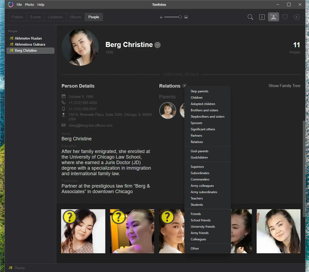Adjust the thumbnail size slider handle
Image resolution: width=309 pixels, height=272 pixels.
(180, 17)
